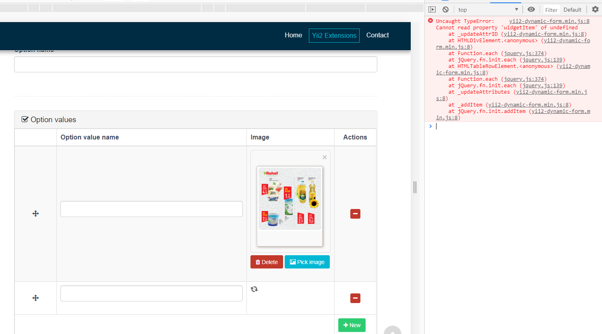
Task: Toggle the console sidebar icon
Action: [432, 10]
